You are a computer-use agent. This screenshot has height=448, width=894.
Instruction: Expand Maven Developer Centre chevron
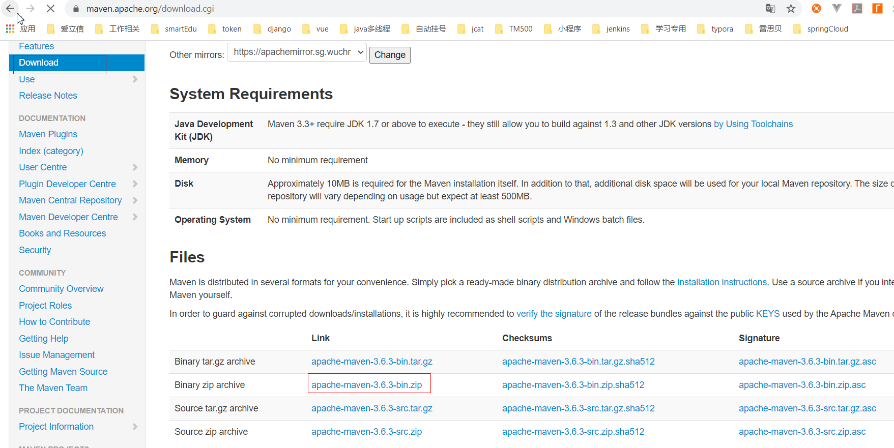(135, 217)
